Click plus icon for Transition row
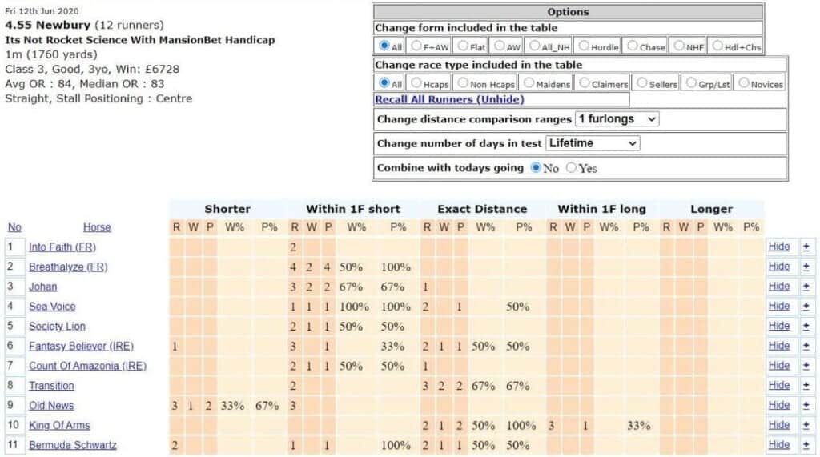The image size is (820, 457). tap(806, 385)
